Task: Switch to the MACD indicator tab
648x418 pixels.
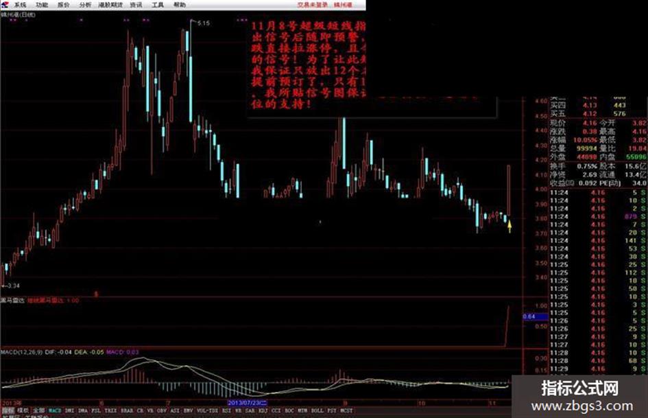Action: click(55, 410)
